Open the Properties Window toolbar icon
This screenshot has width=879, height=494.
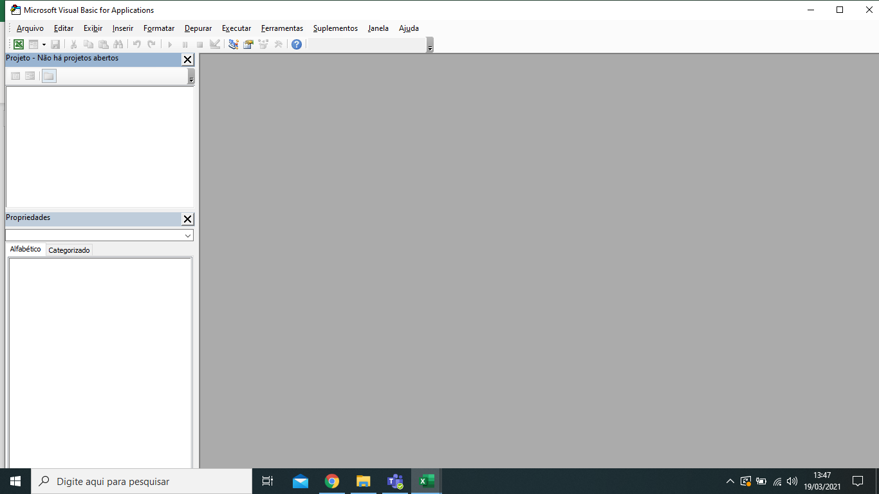(248, 44)
